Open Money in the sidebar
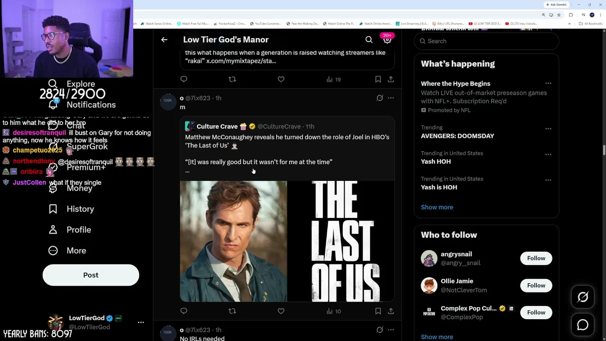 pos(71,188)
